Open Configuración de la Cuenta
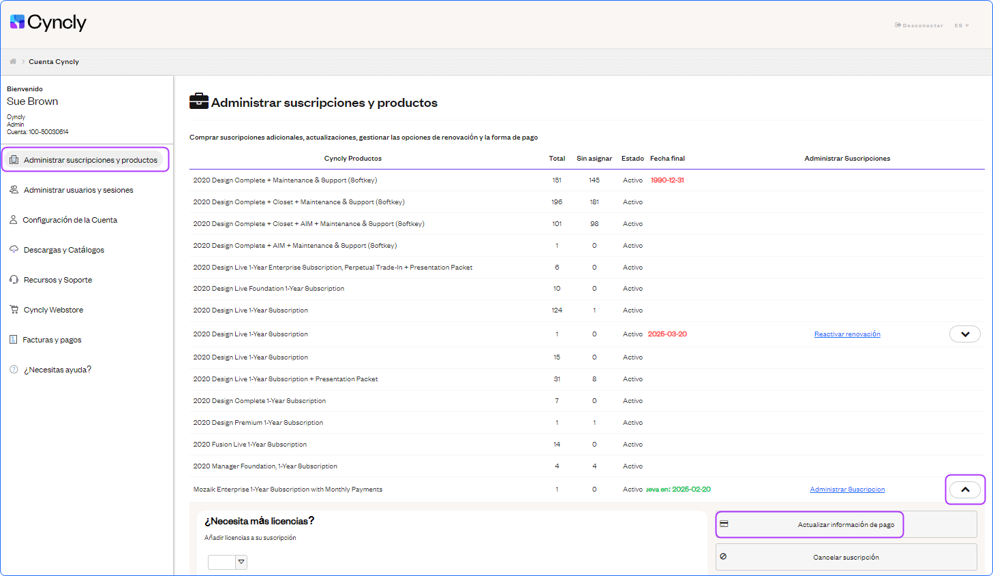 (x=70, y=220)
